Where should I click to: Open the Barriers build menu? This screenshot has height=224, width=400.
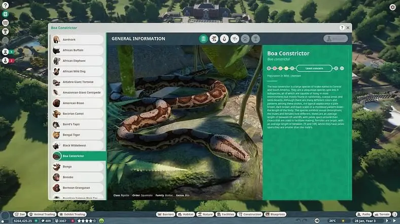coord(165,214)
